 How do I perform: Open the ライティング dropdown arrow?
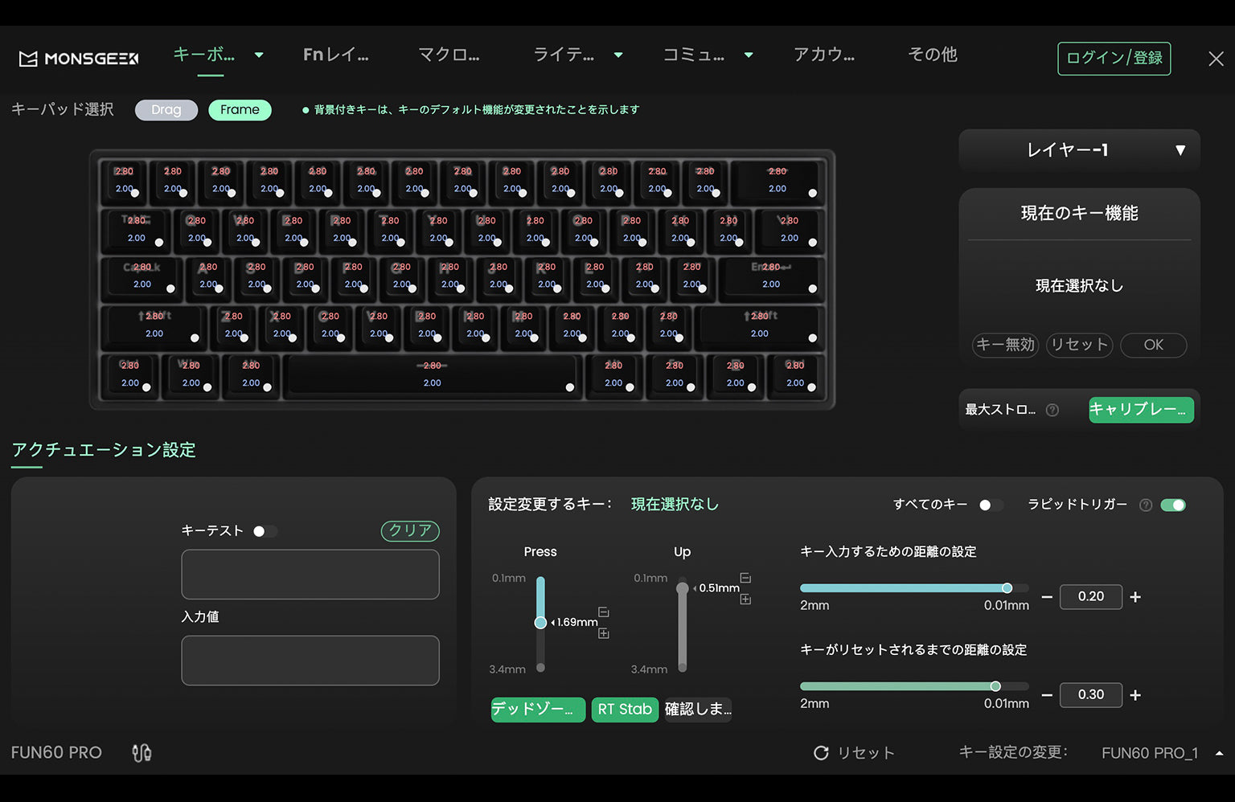click(617, 55)
